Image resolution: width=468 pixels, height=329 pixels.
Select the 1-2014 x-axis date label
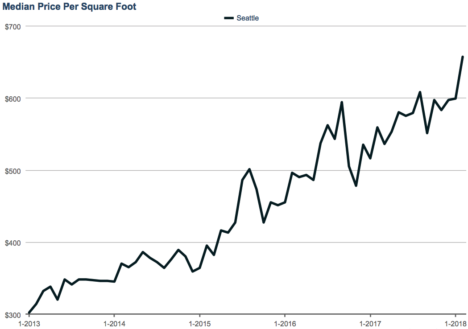click(x=114, y=323)
